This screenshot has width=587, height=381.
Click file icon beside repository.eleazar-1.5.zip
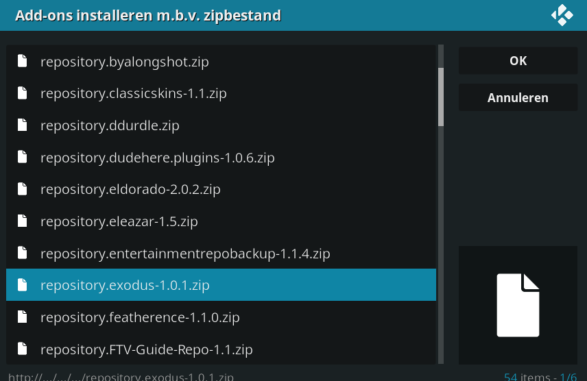pyautogui.click(x=23, y=221)
